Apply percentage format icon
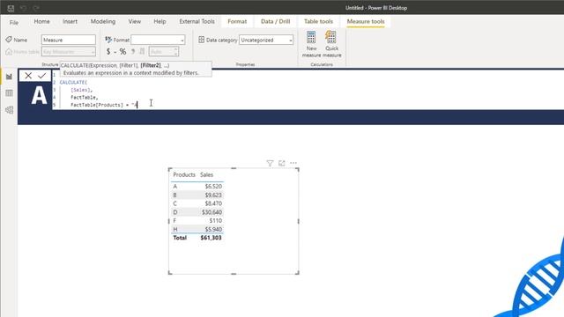The image size is (564, 317). click(x=122, y=52)
